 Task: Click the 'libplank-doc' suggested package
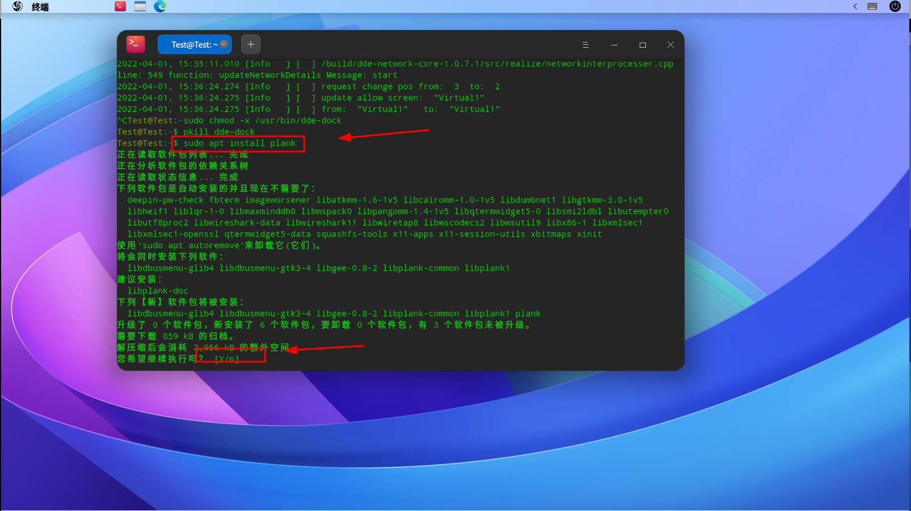pos(158,291)
